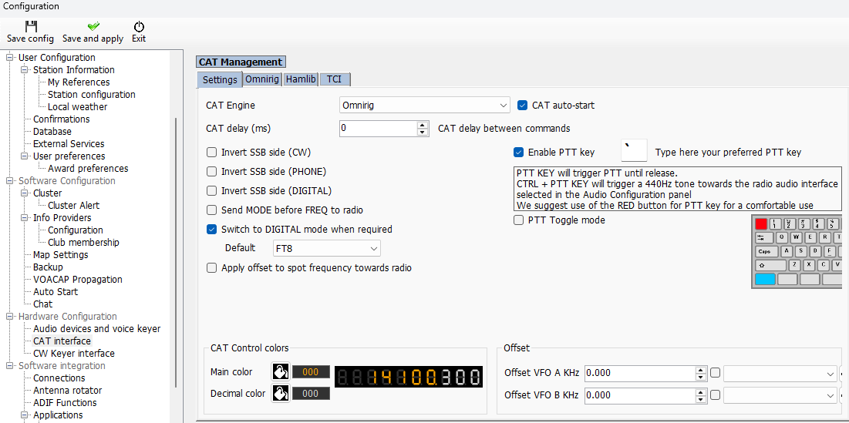Open the CAT Engine dropdown
This screenshot has width=849, height=423.
[x=425, y=106]
